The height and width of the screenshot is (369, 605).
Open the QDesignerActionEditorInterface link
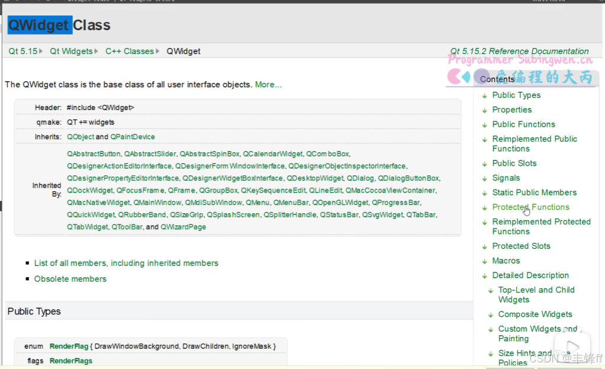point(119,166)
